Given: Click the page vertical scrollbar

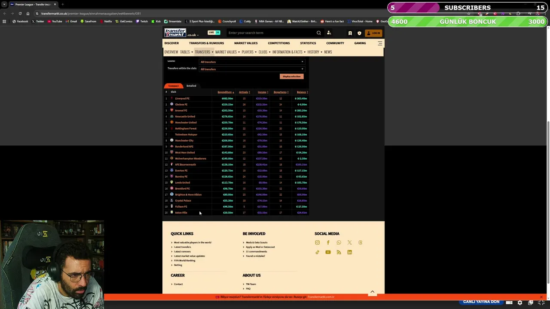Looking at the screenshot, I should (547, 202).
